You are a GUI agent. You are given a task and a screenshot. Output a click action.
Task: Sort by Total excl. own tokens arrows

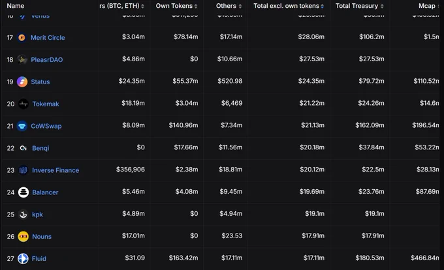point(323,7)
